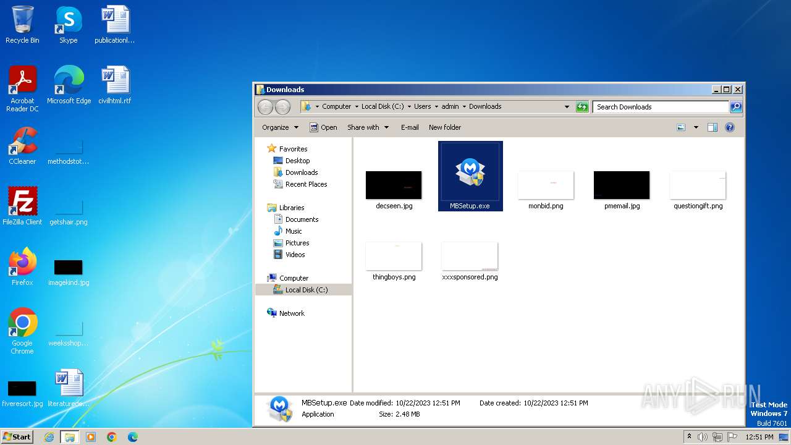Screen dimensions: 791x445
Task: Toggle the preview pane
Action: [712, 127]
